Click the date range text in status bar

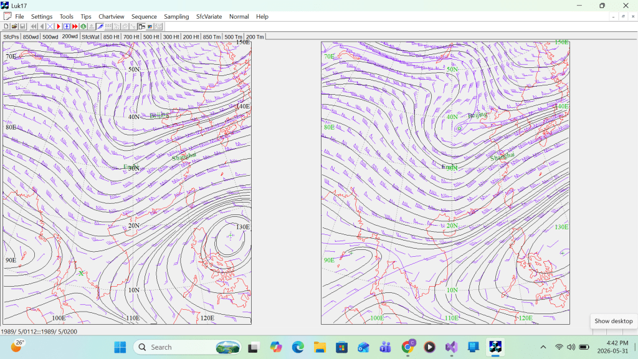click(x=39, y=332)
